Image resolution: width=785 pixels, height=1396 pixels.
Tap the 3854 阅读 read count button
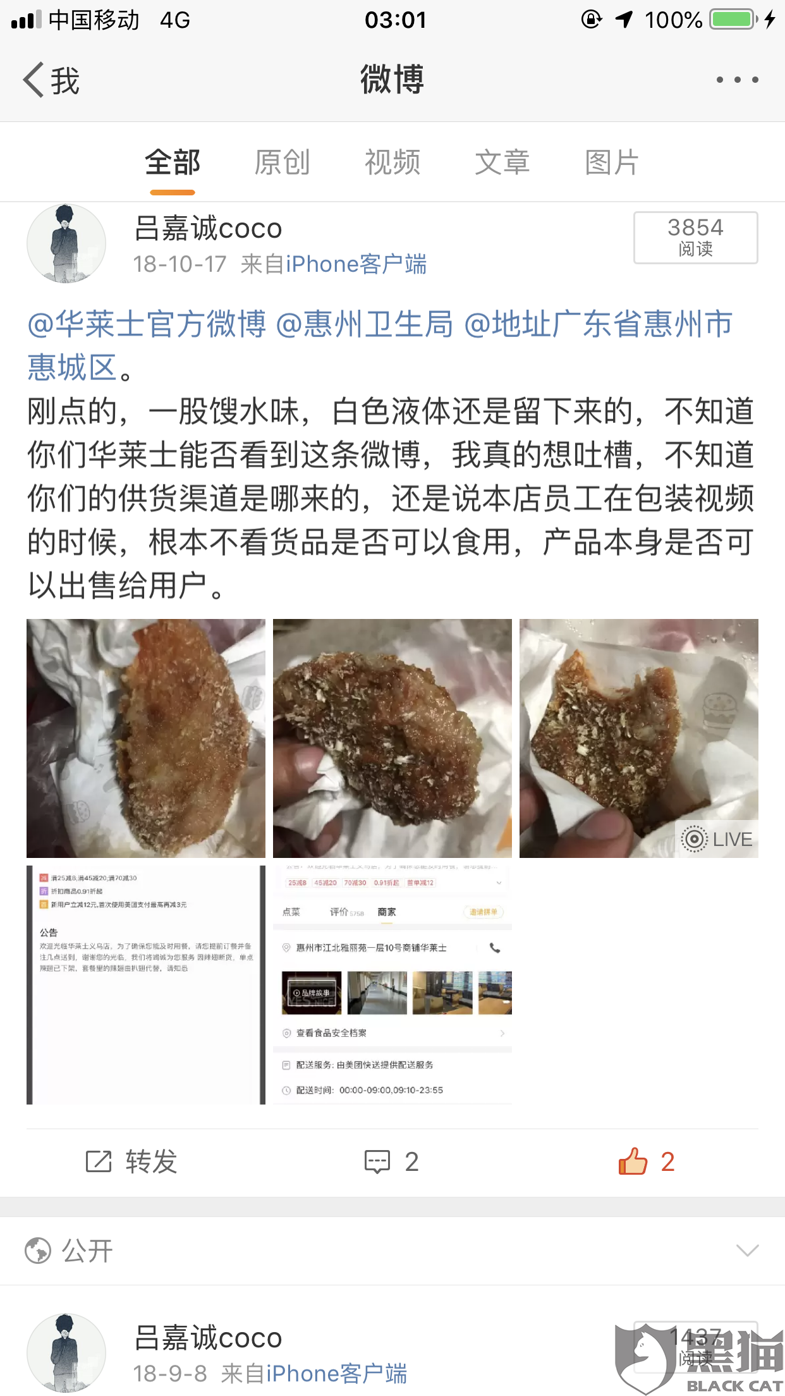pyautogui.click(x=696, y=238)
